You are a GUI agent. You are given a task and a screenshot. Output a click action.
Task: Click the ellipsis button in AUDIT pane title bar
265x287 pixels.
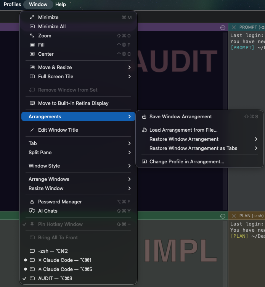point(223,27)
